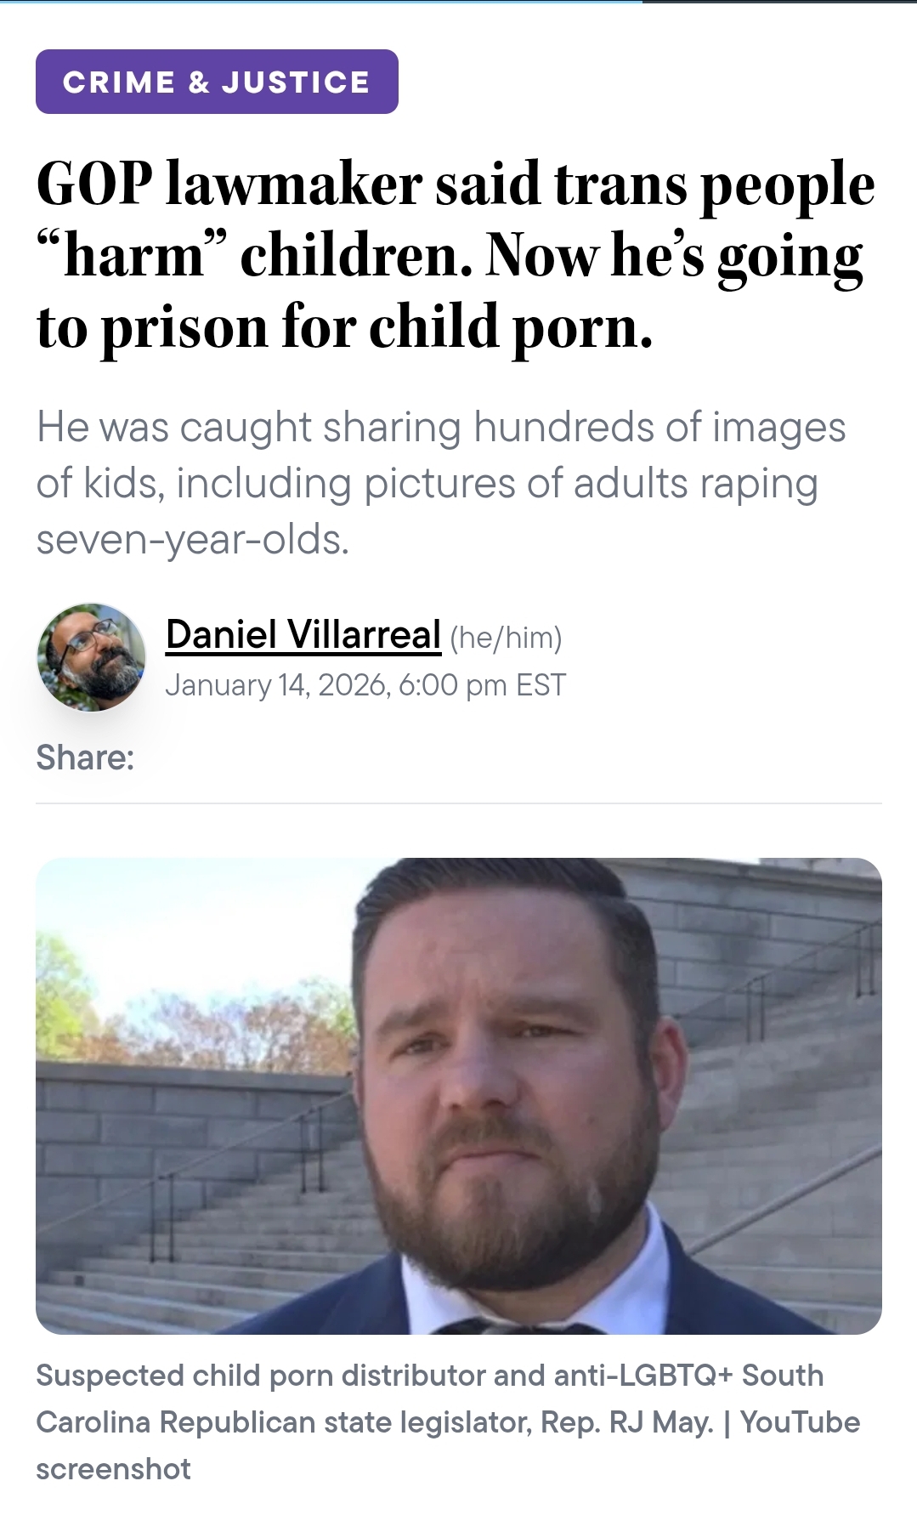Tap the word "GOP" in the headline
The height and width of the screenshot is (1532, 917).
click(x=94, y=184)
